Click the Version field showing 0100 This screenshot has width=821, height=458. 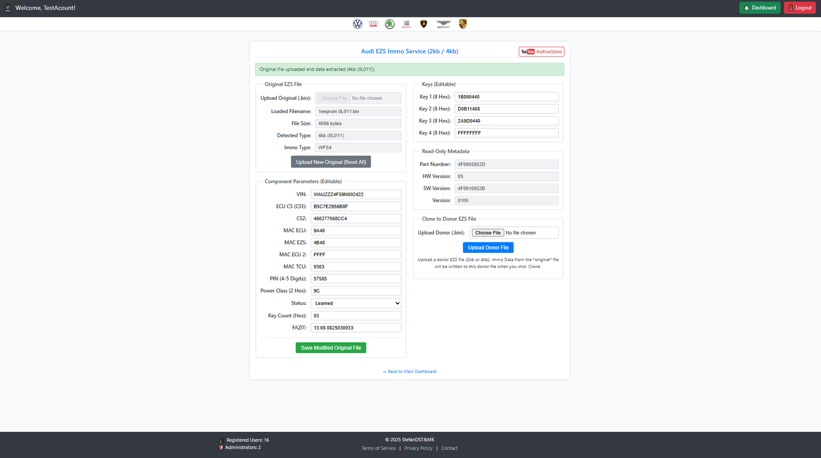506,200
